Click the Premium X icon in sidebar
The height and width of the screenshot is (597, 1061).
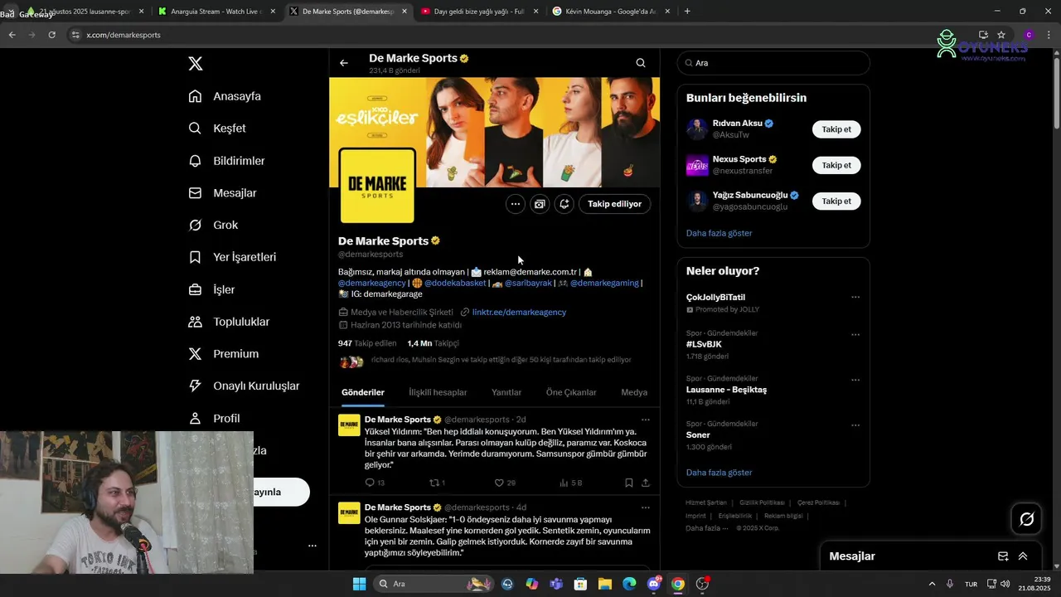coord(196,354)
